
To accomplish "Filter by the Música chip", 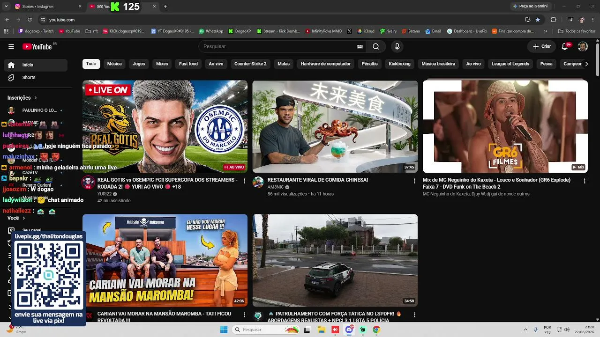I will tap(114, 64).
